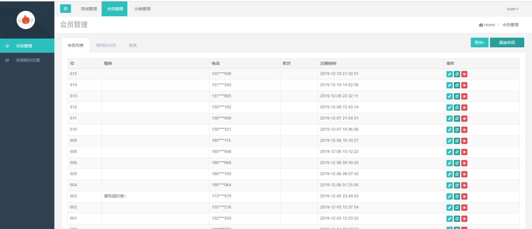The image size is (532, 229).
Task: Delete member 609 using the red X icon
Action: click(464, 141)
